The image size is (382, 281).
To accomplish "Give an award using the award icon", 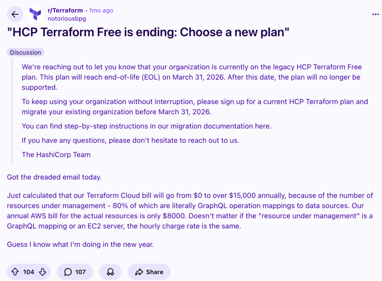I will pos(110,272).
